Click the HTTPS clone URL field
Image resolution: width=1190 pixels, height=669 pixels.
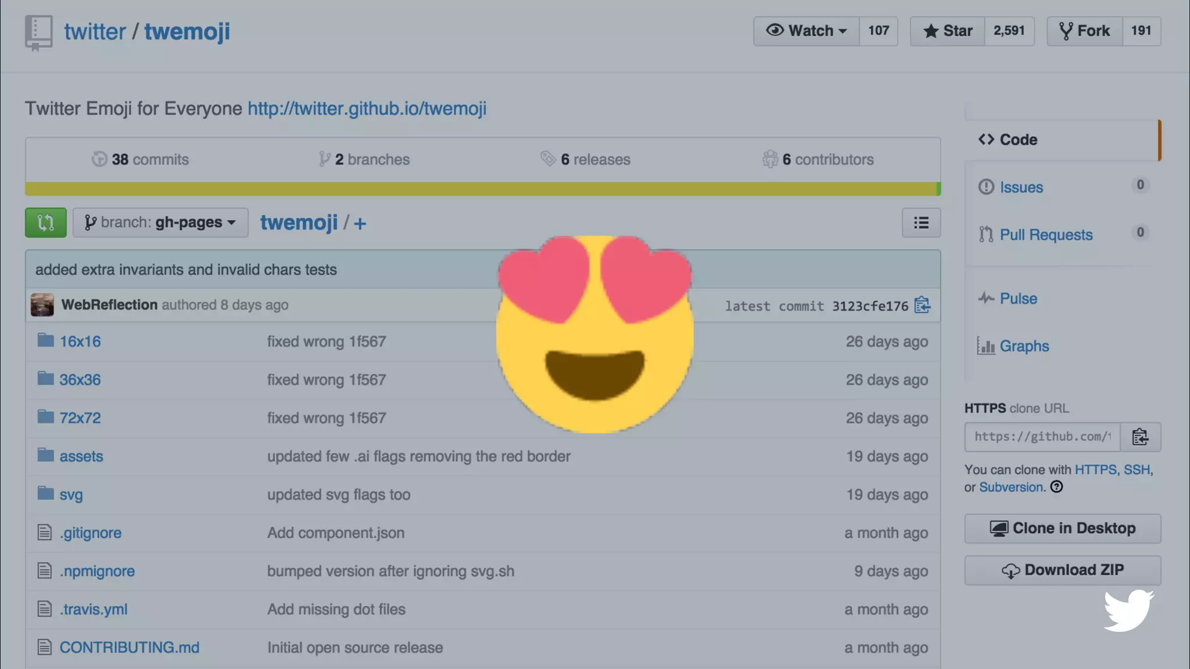(1042, 437)
